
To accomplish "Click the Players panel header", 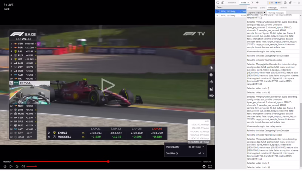I will pyautogui.click(x=231, y=7).
